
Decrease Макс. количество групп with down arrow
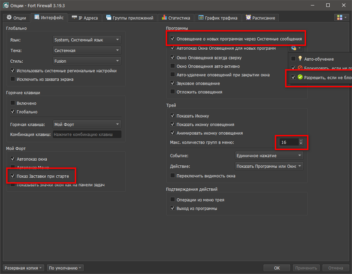(301, 144)
